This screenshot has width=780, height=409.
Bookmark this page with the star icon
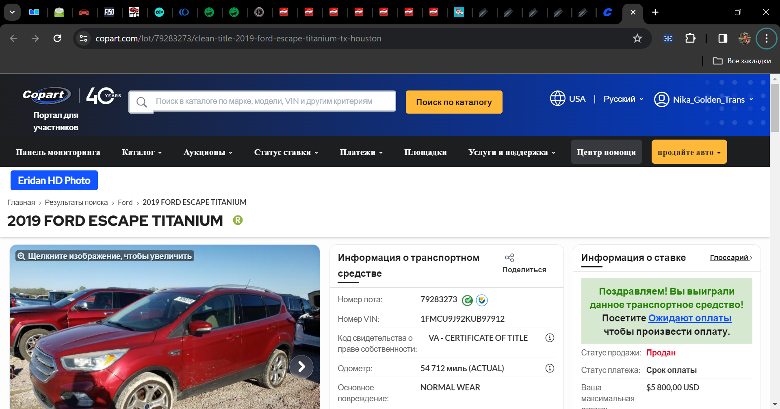637,38
